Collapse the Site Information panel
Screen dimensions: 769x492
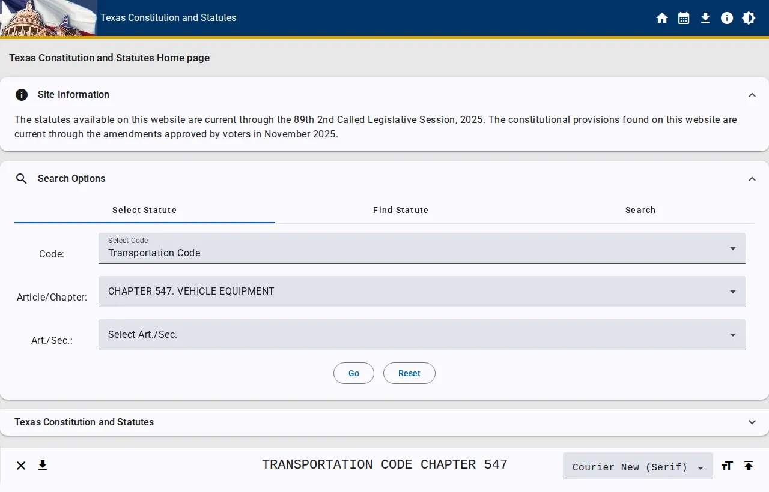(752, 95)
